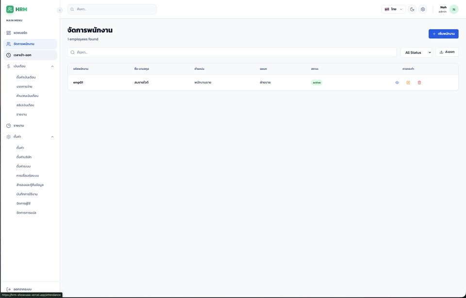Open the All Status dropdown filter

(x=416, y=52)
